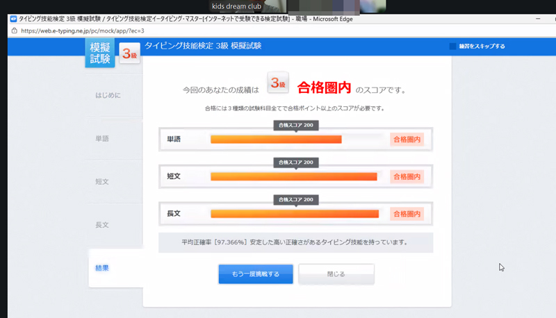Image resolution: width=556 pixels, height=318 pixels.
Task: Open the はじめに section in sidebar
Action: coord(108,95)
